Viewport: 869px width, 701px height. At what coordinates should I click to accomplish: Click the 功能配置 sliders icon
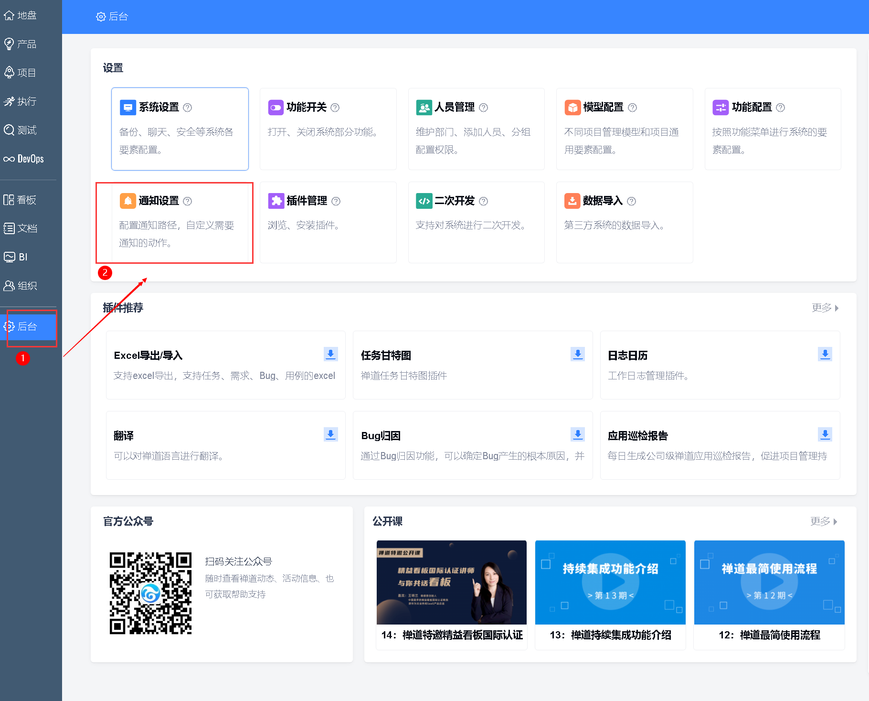pos(721,108)
